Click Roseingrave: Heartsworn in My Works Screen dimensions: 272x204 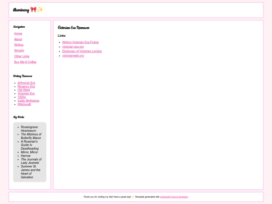pyautogui.click(x=30, y=129)
